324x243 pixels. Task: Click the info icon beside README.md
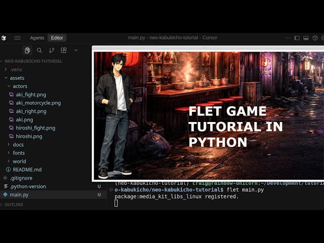click(8, 170)
